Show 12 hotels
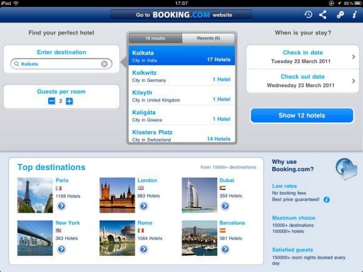The height and width of the screenshot is (272, 363). pyautogui.click(x=302, y=116)
